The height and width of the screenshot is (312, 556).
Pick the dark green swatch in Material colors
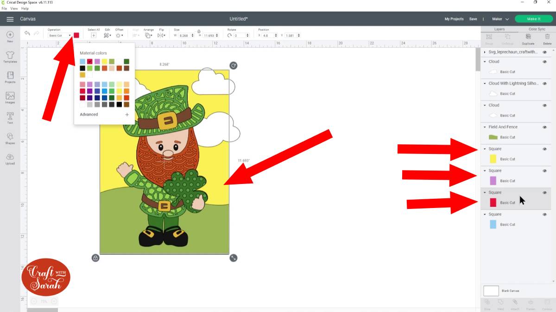126,61
